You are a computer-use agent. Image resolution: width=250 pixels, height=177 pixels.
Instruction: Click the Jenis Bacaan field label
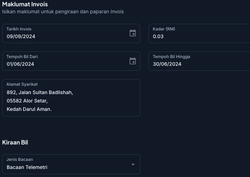point(20,160)
